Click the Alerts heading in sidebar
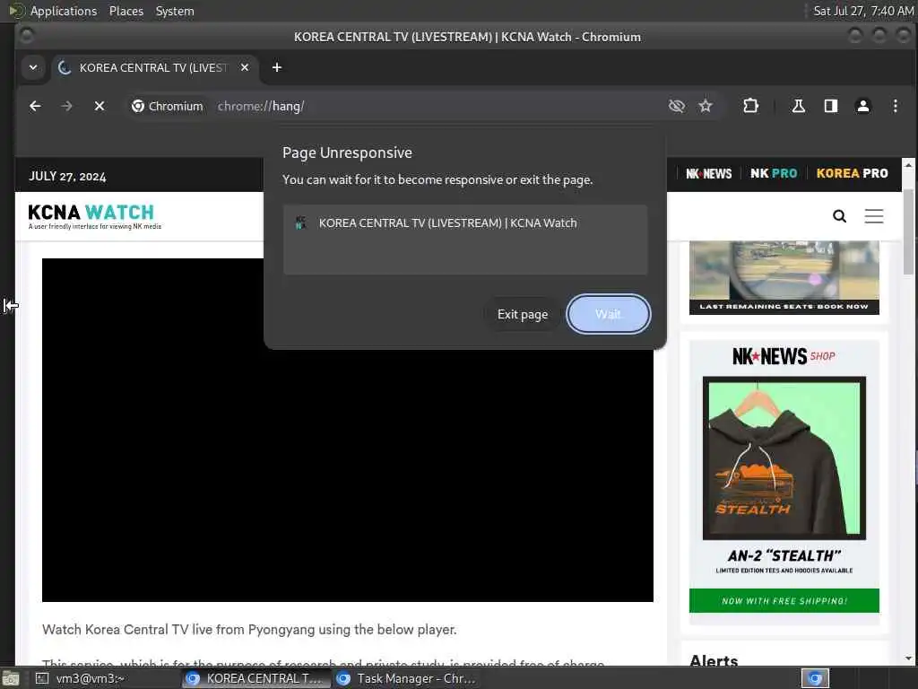The height and width of the screenshot is (689, 918). [x=714, y=661]
